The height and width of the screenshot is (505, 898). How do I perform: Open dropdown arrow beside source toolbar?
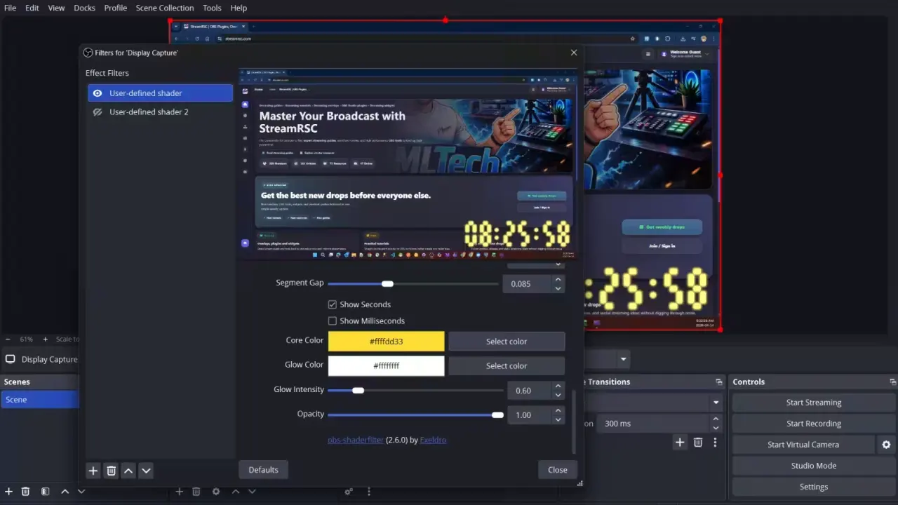(623, 360)
